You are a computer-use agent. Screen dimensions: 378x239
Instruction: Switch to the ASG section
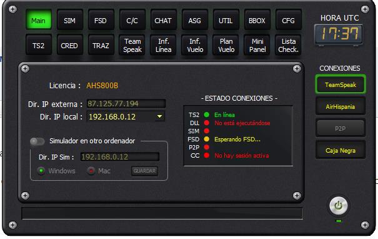[194, 20]
